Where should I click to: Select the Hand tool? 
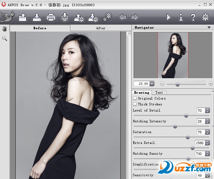point(5,29)
